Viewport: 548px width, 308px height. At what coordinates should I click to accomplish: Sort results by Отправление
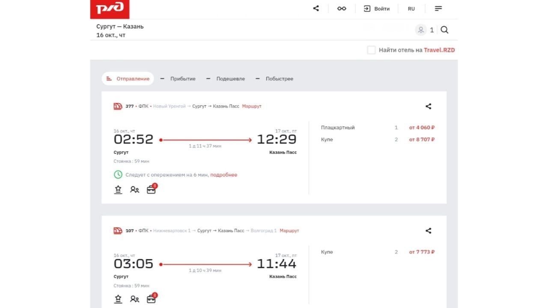point(128,79)
